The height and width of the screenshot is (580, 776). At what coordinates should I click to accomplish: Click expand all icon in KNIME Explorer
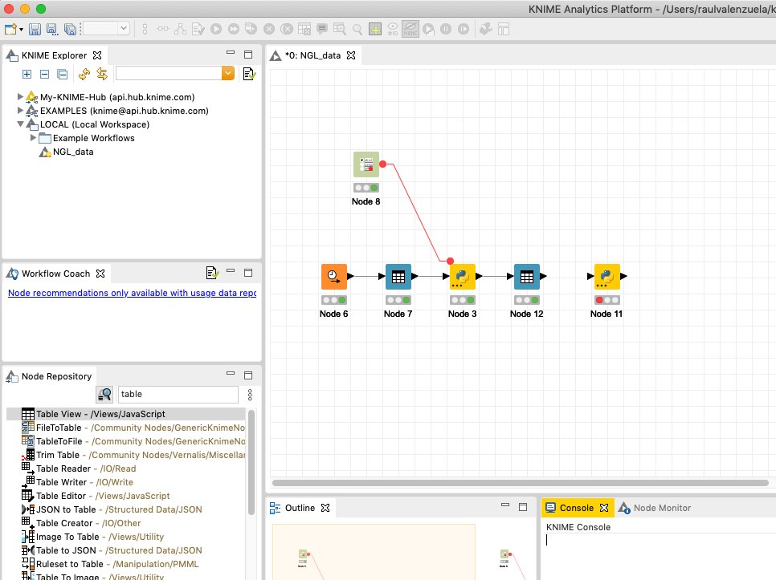coord(27,74)
